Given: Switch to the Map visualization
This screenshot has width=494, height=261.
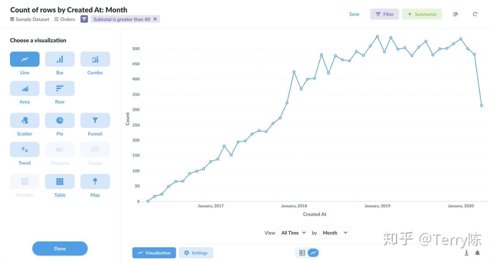Looking at the screenshot, I should (95, 182).
